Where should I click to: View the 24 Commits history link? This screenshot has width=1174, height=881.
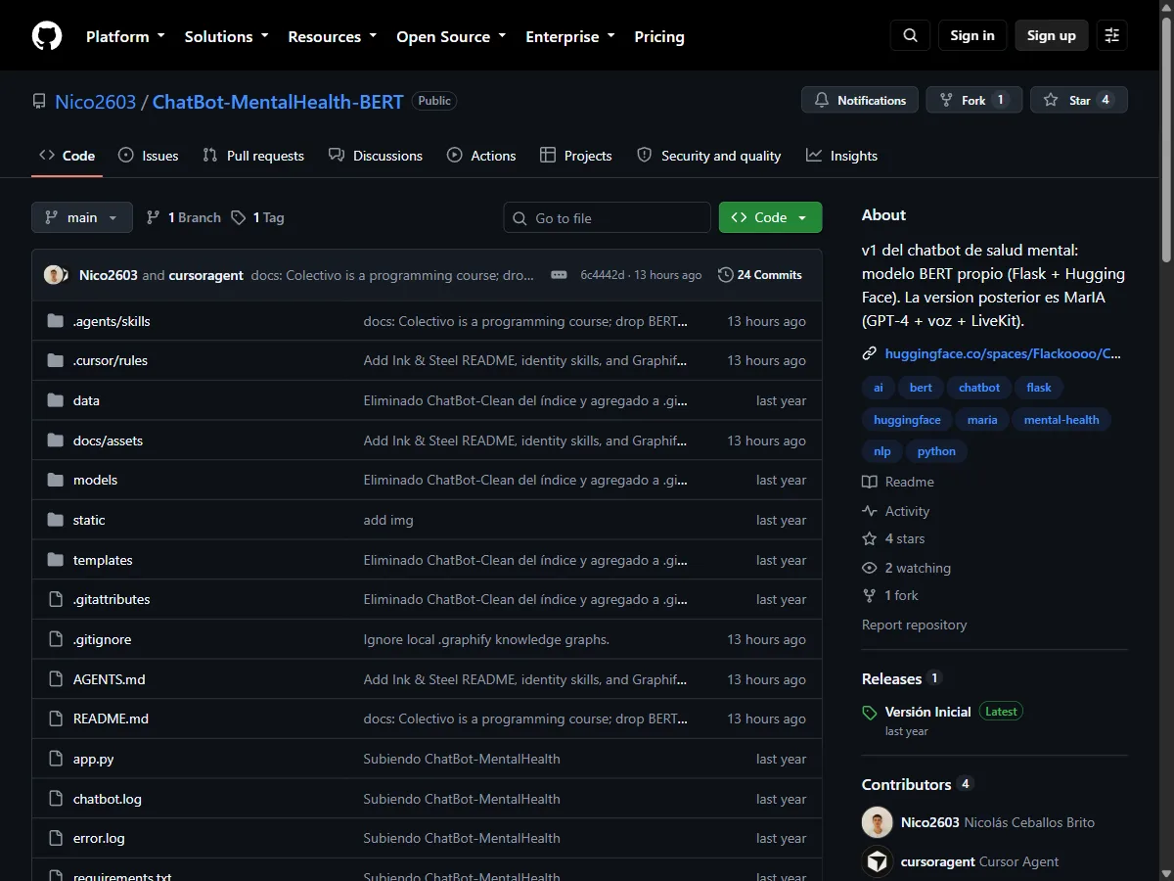[x=760, y=275]
